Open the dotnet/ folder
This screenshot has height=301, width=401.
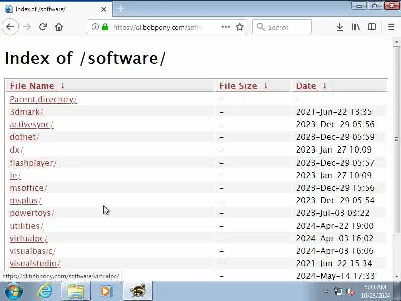[24, 137]
